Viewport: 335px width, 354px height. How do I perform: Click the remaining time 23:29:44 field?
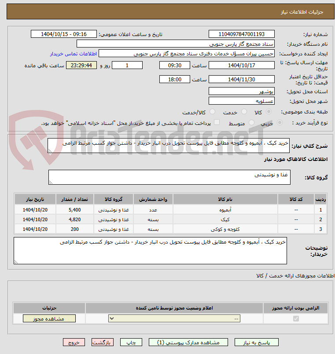coord(81,65)
